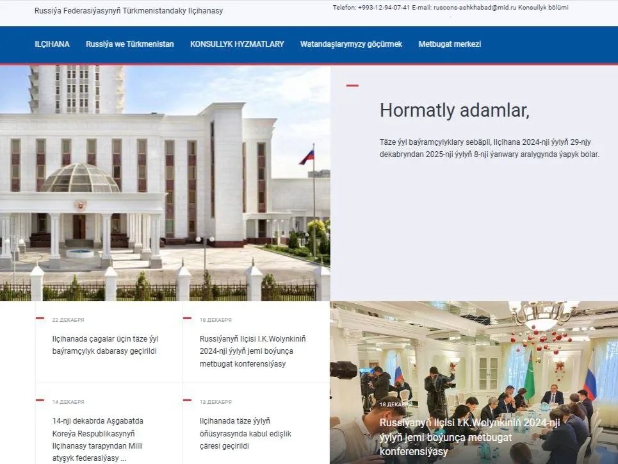Image resolution: width=618 pixels, height=464 pixels.
Task: Click headline overlaid on press conference photo
Action: 469,437
